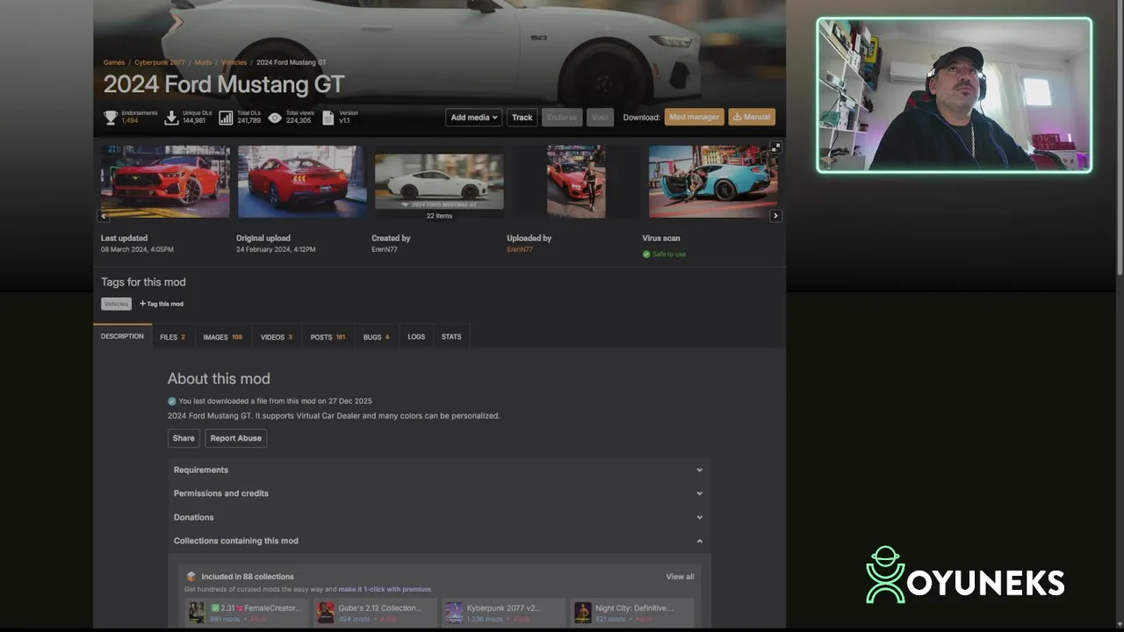
Task: Click the Share button
Action: click(184, 438)
